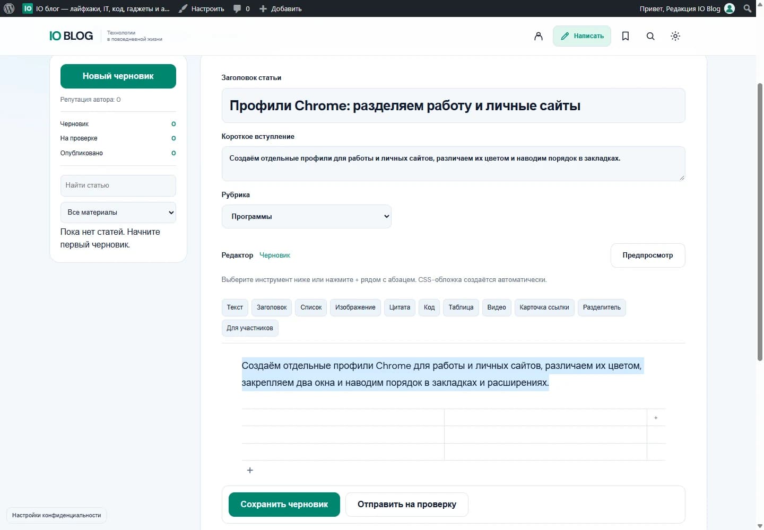Viewport: 764px width, 530px height.
Task: Insert a Карточка ссылки block
Action: 544,307
